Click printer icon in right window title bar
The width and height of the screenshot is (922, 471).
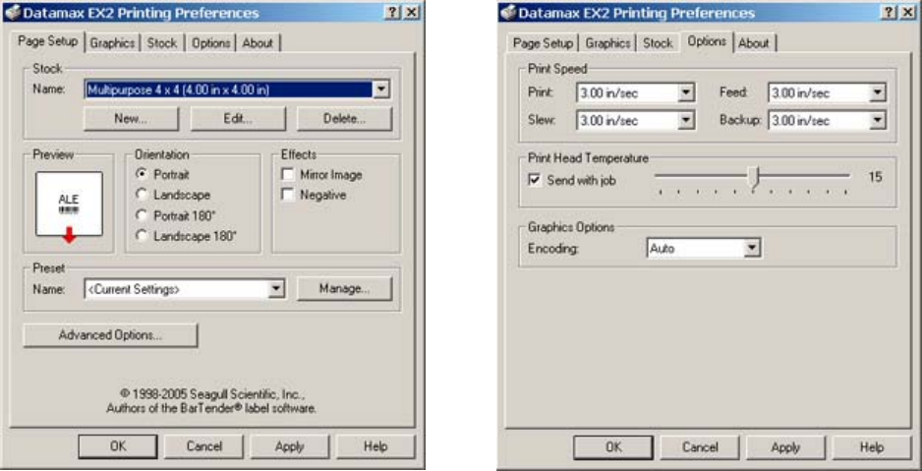click(x=508, y=13)
